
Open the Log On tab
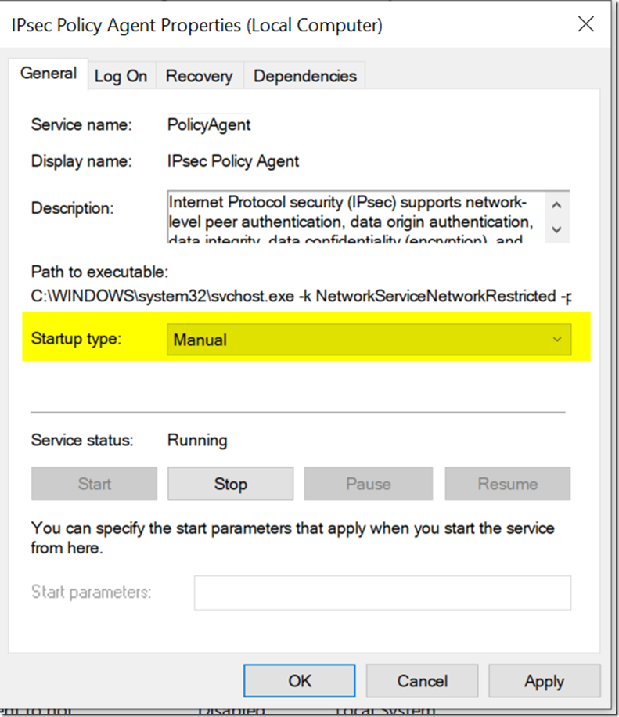[x=121, y=76]
